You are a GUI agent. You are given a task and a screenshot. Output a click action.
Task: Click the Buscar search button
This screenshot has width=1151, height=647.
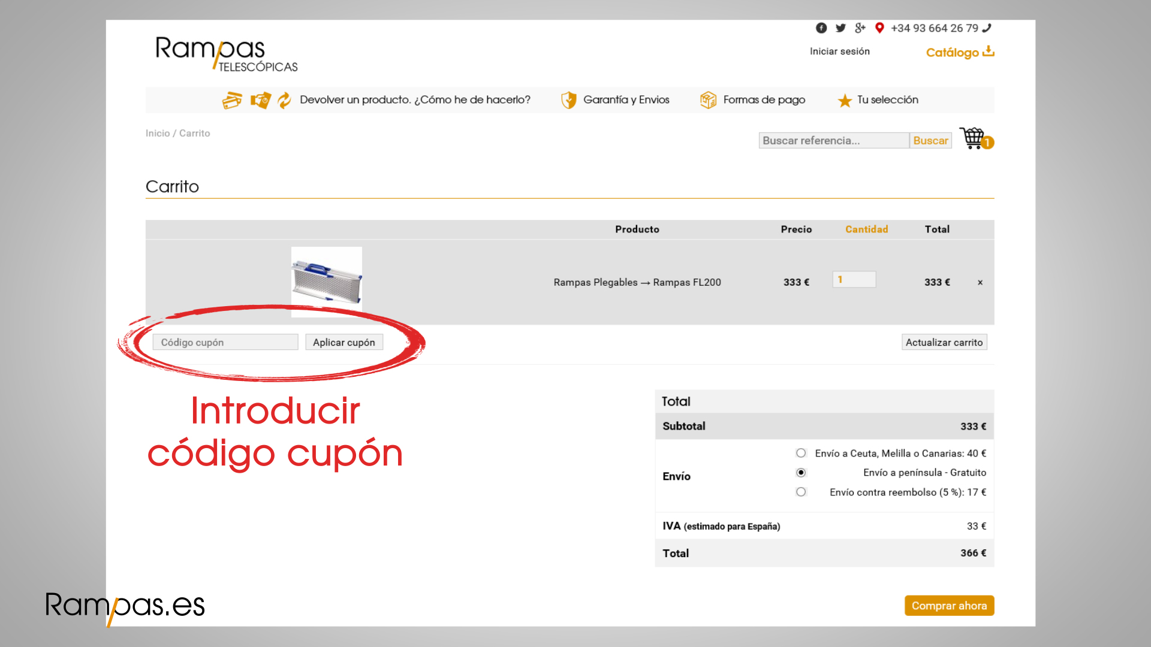[930, 140]
